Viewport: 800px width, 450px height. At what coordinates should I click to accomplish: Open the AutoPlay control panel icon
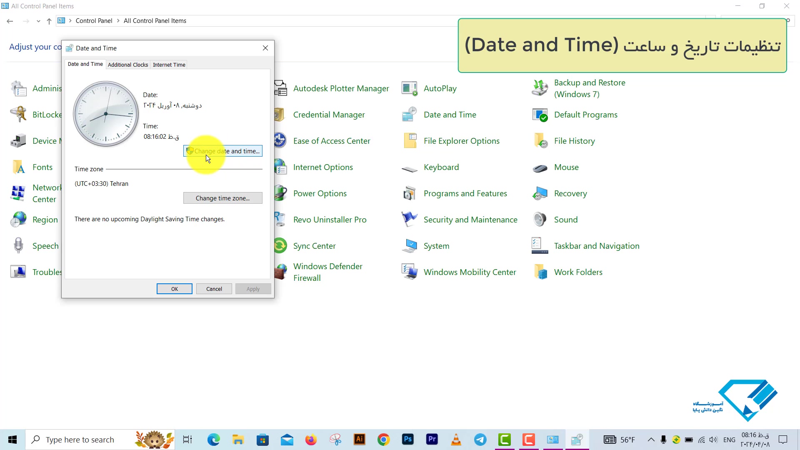coord(409,88)
